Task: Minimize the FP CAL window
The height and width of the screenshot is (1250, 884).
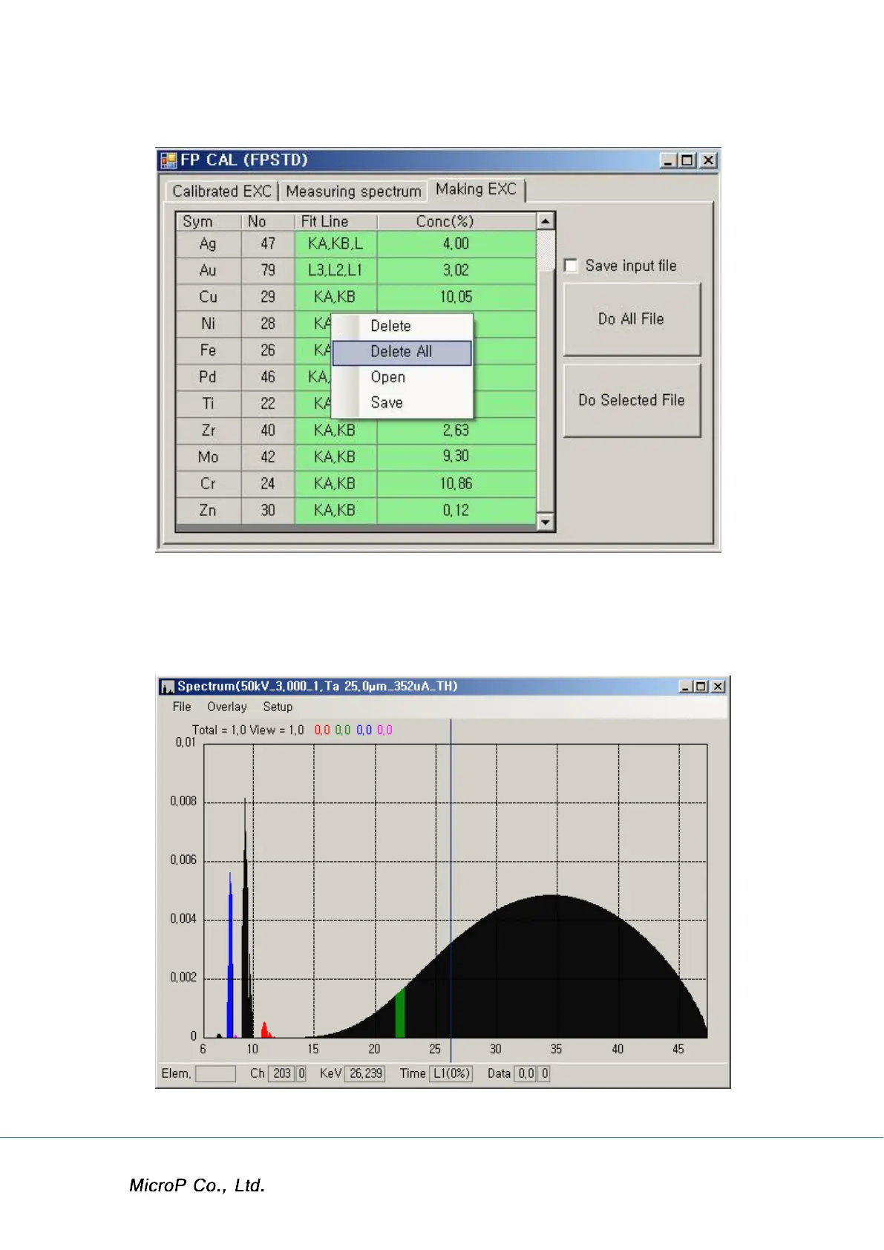Action: [x=668, y=160]
